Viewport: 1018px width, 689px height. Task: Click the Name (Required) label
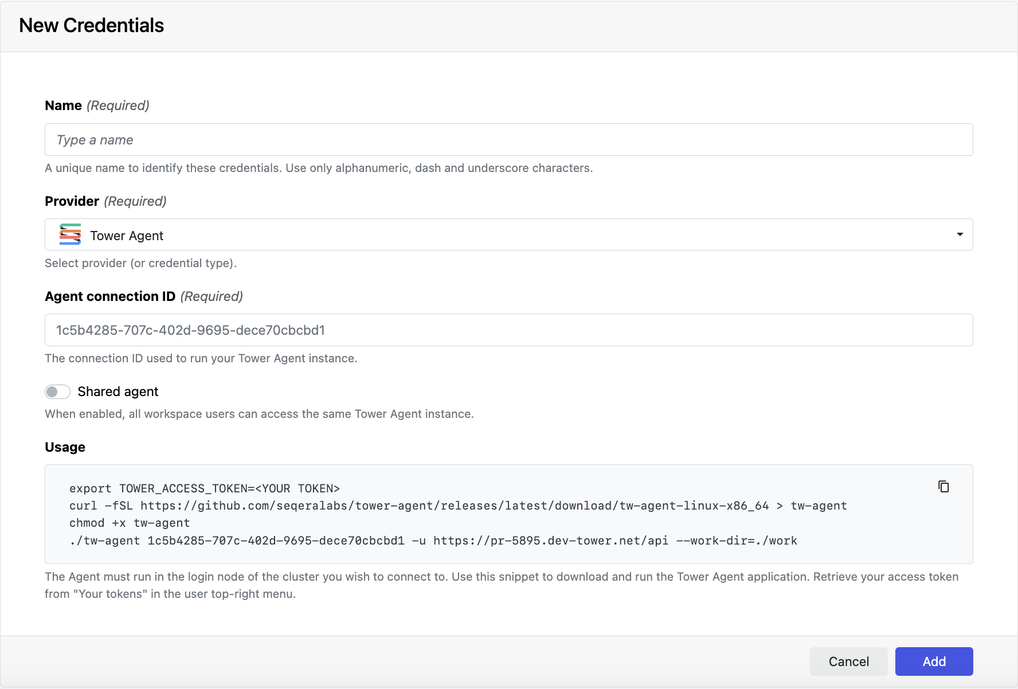pyautogui.click(x=97, y=105)
